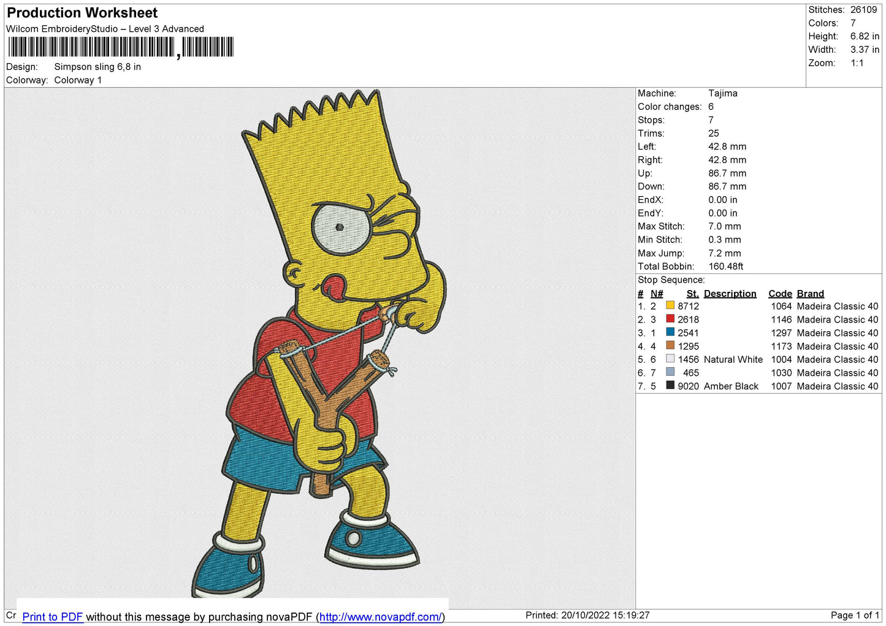Click thread code 1064 in first row

(x=781, y=306)
